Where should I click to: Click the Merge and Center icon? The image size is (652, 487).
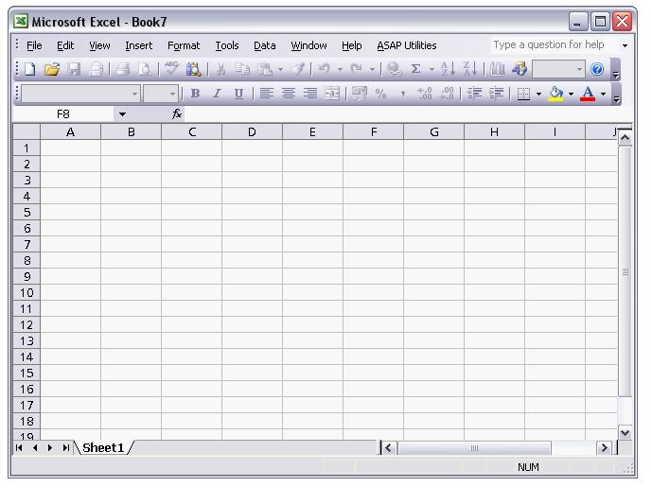pyautogui.click(x=332, y=94)
